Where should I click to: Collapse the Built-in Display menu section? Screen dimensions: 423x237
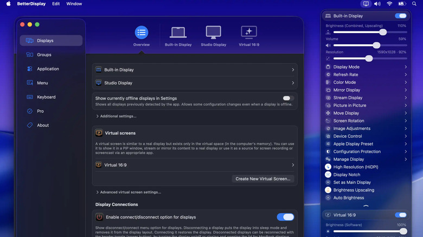tap(366, 206)
